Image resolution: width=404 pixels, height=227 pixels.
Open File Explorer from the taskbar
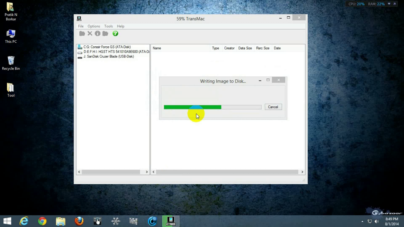pos(61,221)
